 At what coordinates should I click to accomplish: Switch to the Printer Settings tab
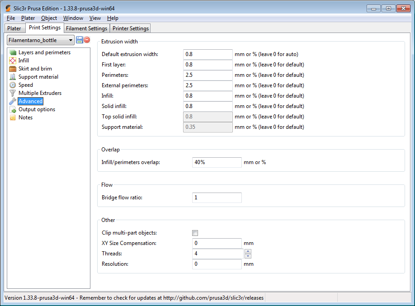(x=131, y=28)
